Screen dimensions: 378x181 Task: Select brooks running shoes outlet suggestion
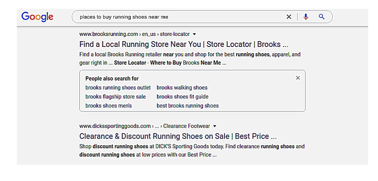118,88
